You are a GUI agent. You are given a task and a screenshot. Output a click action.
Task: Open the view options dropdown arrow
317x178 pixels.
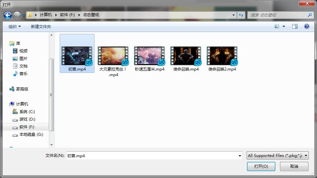click(284, 26)
